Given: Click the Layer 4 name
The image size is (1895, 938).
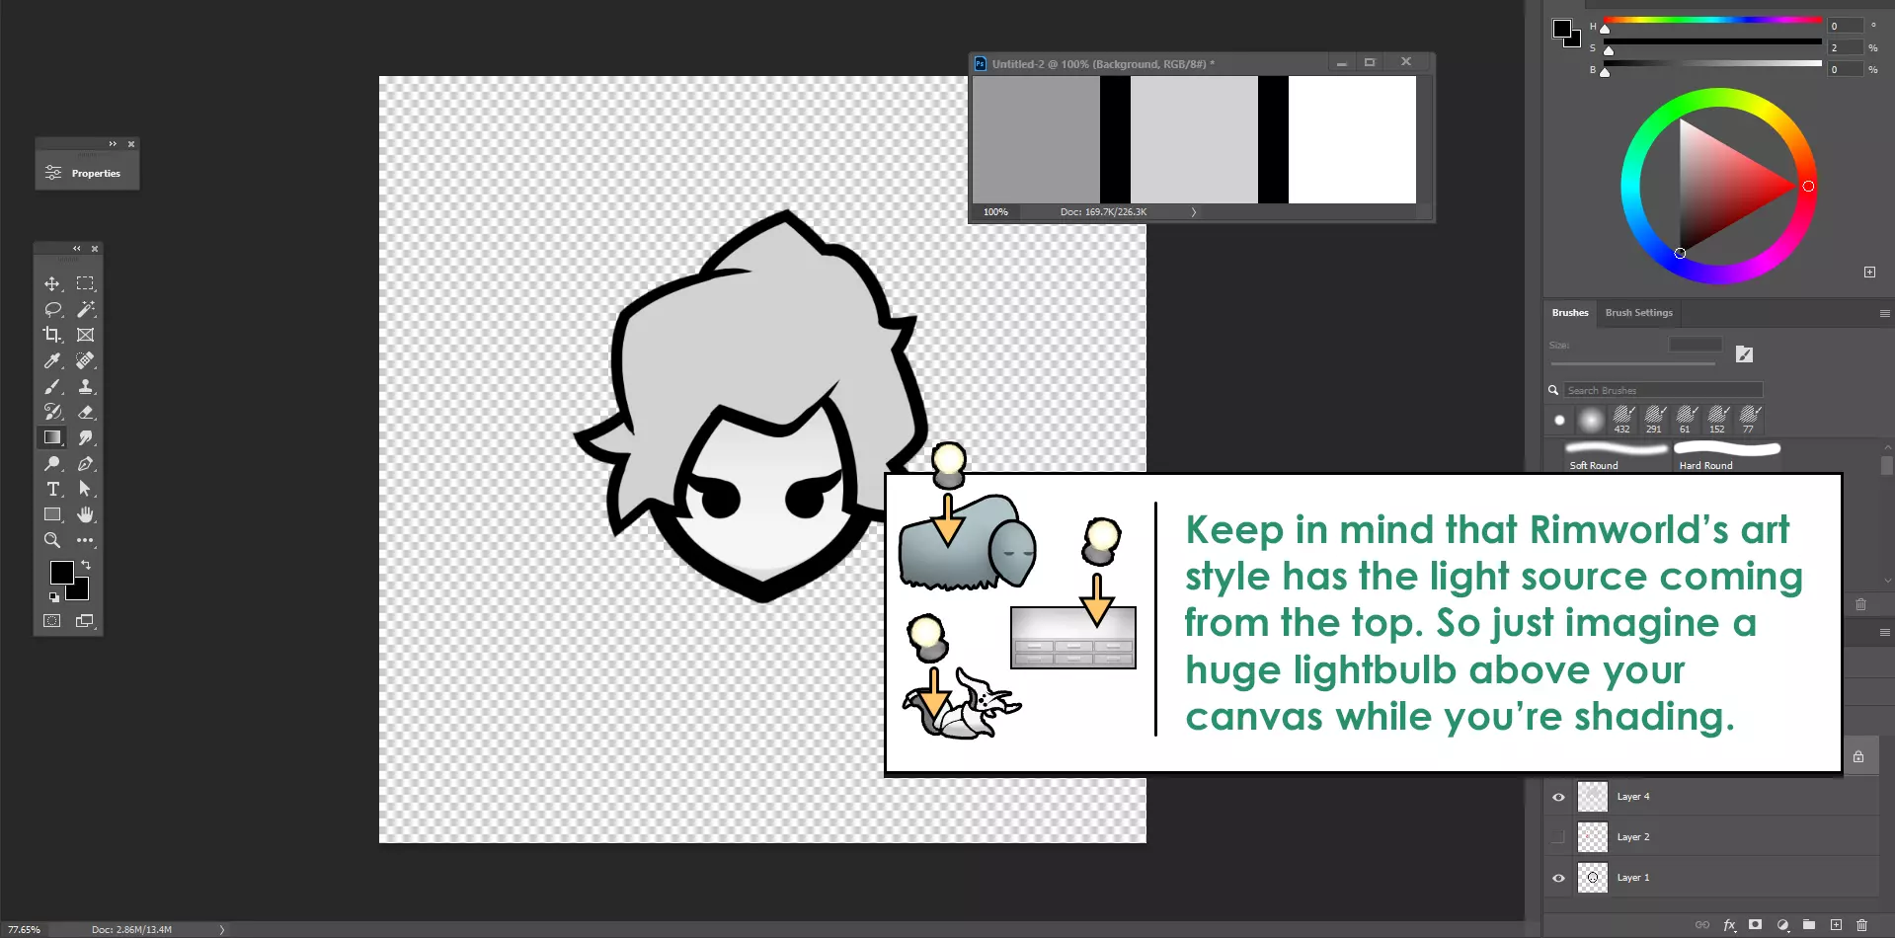Looking at the screenshot, I should 1633,797.
